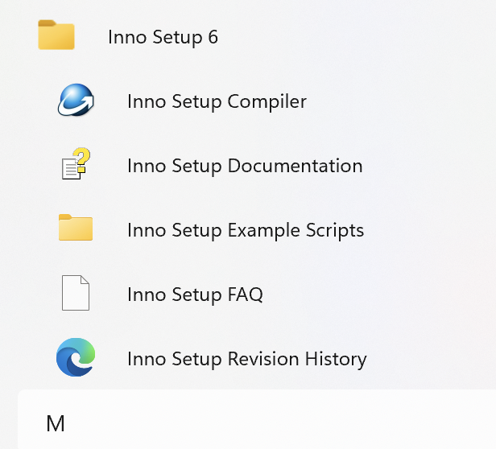Image resolution: width=496 pixels, height=449 pixels.
Task: Click the Example Scripts yellow folder icon
Action: point(76,229)
